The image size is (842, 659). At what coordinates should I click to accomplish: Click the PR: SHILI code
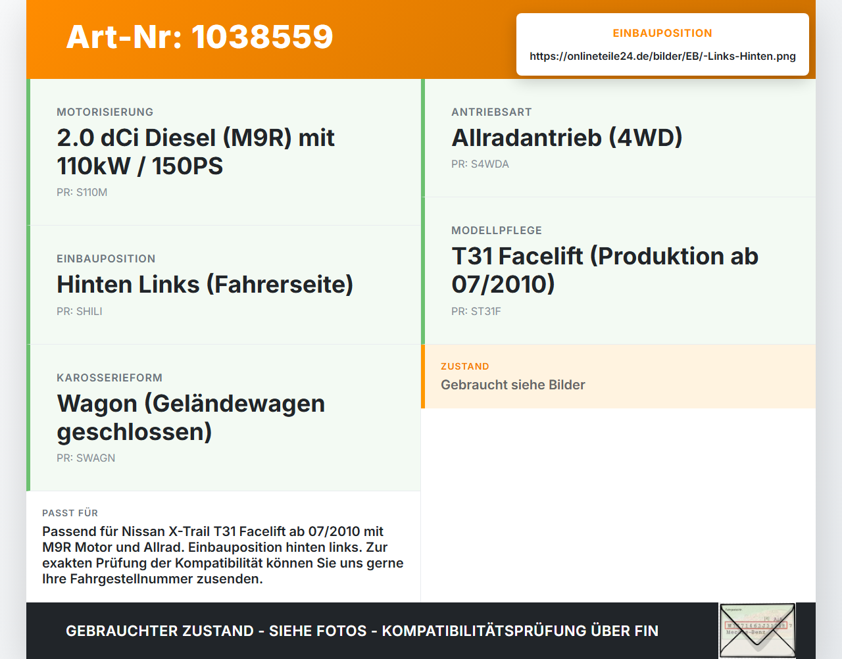[x=80, y=312]
